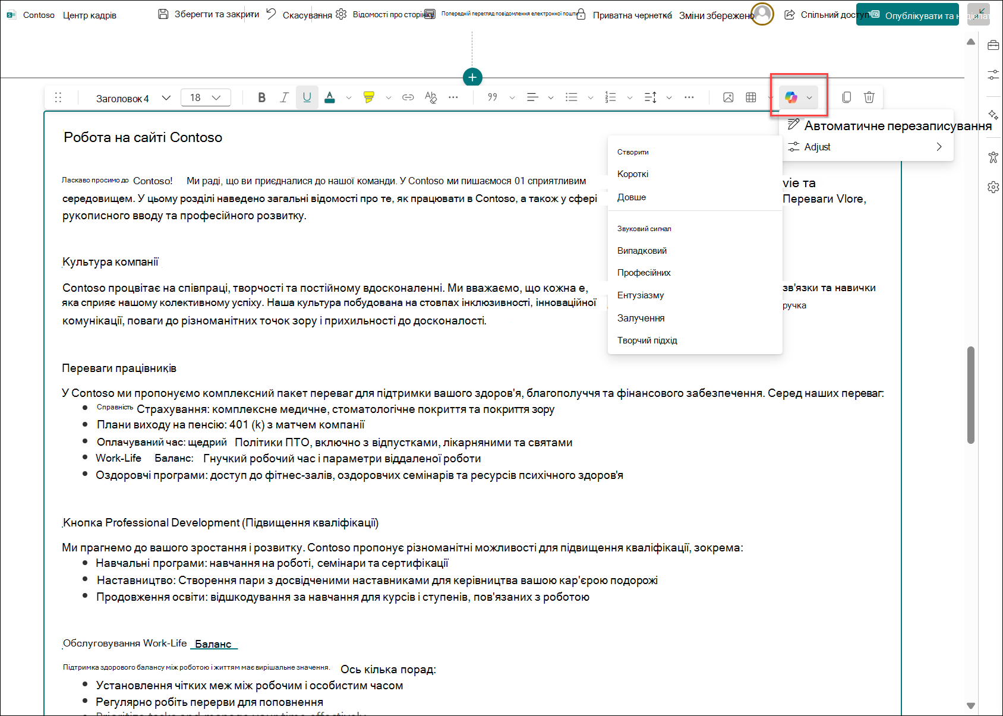This screenshot has height=716, width=1003.
Task: Open the first more-options ellipsis after clear formatting
Action: (453, 97)
